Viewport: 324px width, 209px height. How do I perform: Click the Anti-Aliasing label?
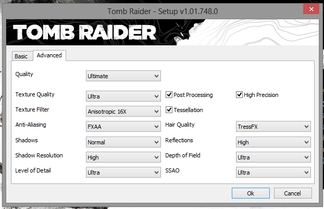pos(31,125)
